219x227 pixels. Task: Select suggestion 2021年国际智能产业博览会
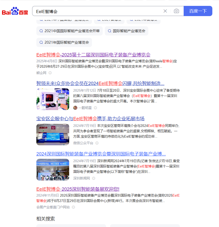point(64,42)
